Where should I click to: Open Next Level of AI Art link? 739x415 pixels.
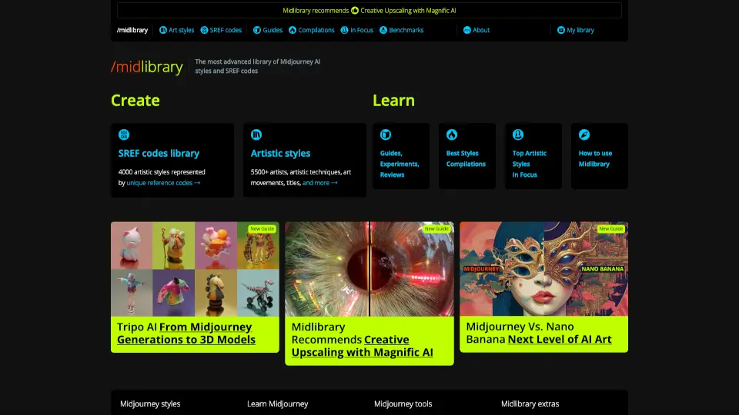pos(560,339)
